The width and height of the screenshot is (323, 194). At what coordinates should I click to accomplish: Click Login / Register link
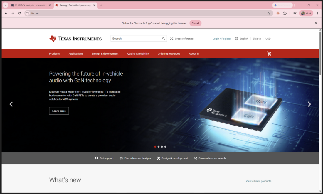click(x=222, y=39)
